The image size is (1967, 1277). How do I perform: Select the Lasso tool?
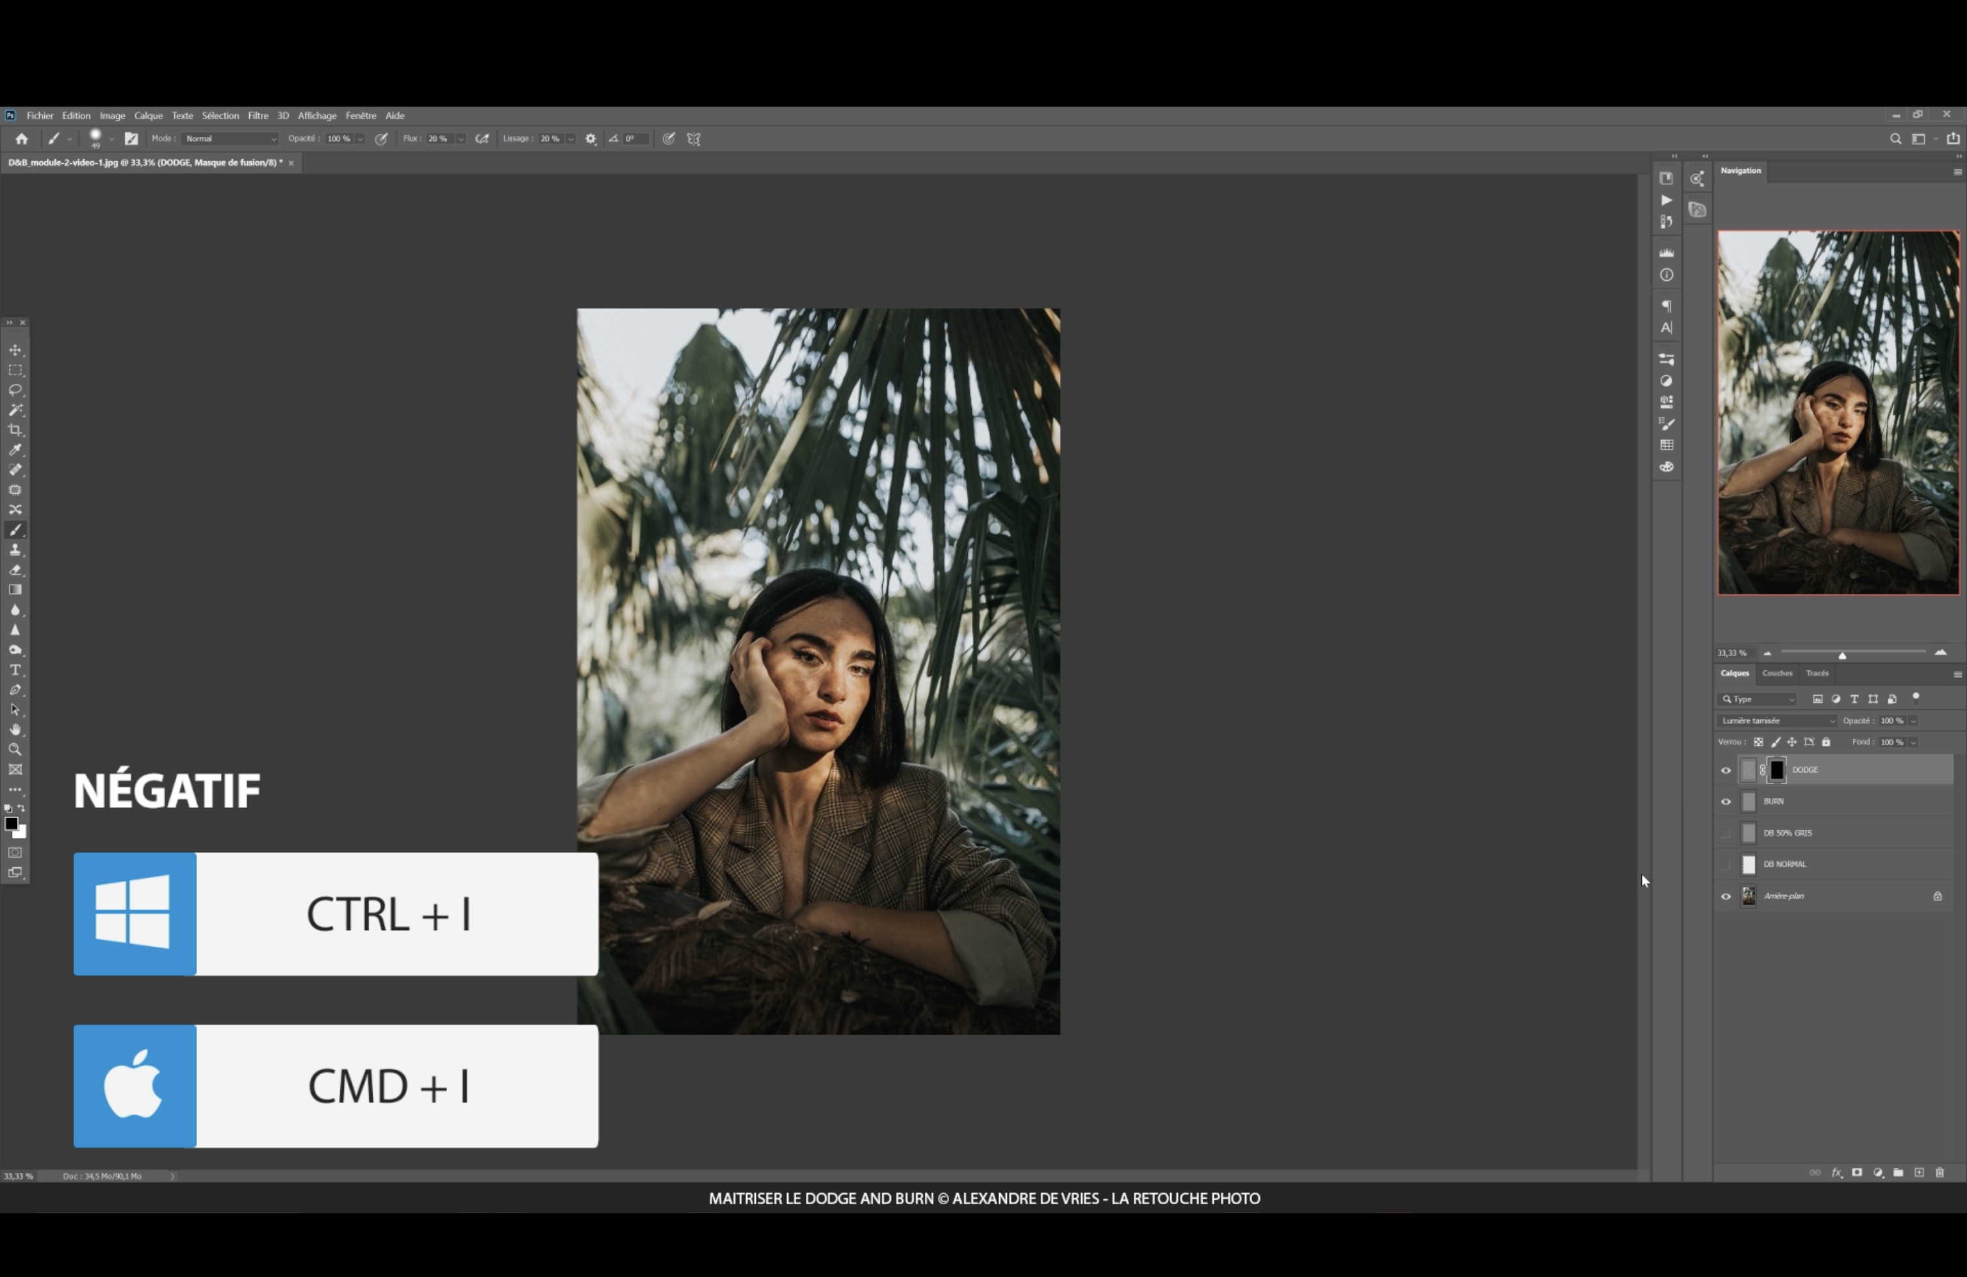tap(16, 390)
